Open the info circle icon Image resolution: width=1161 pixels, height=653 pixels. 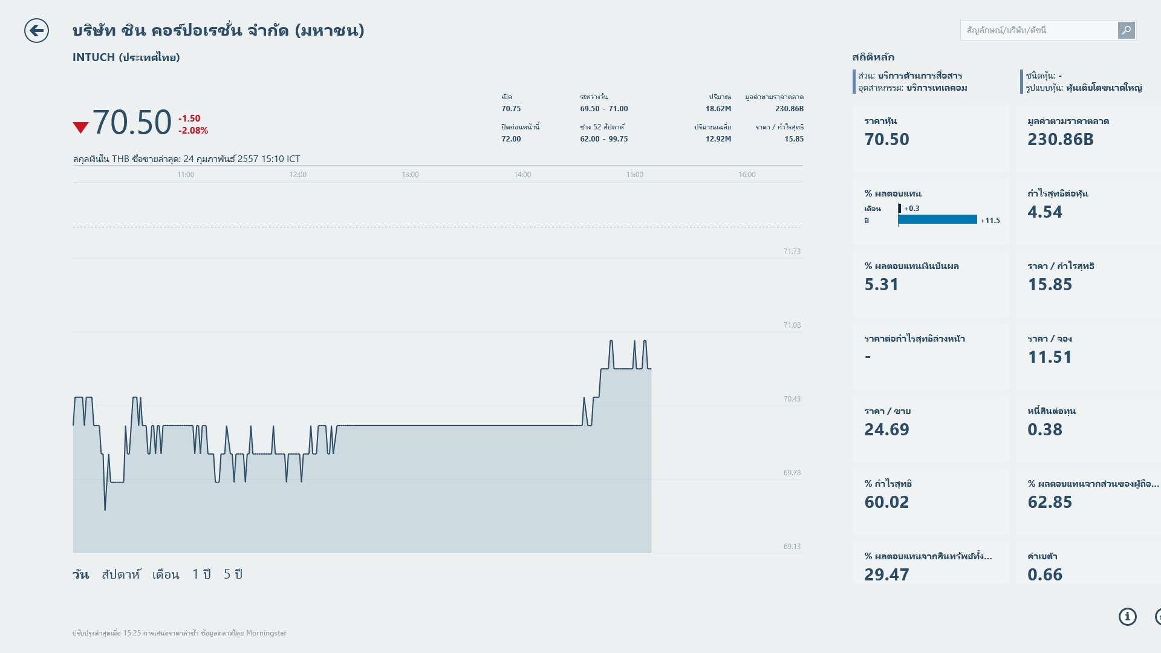point(1127,616)
